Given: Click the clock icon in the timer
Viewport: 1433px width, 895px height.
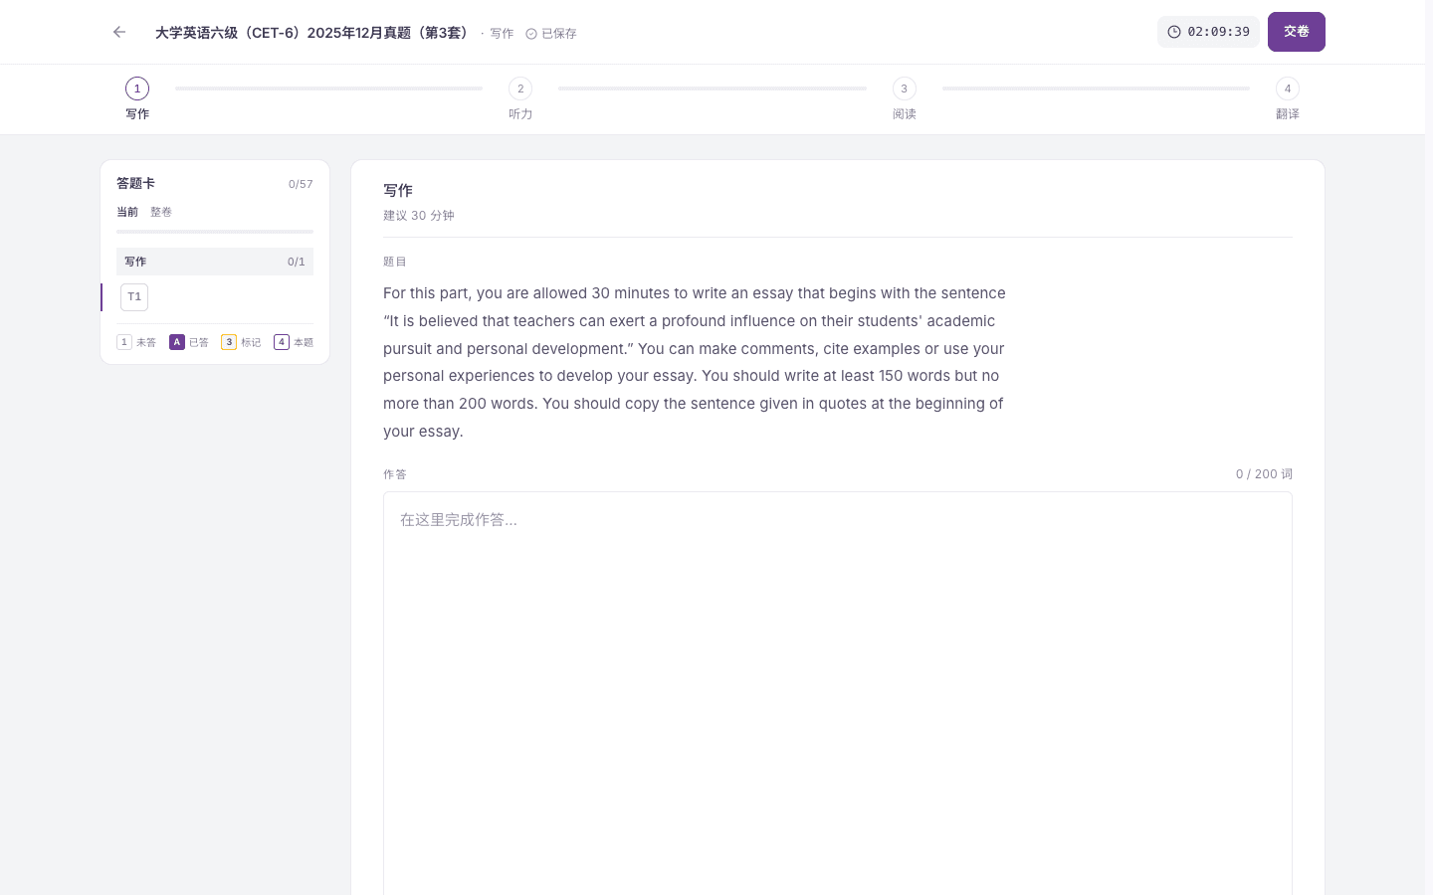Looking at the screenshot, I should click(1174, 32).
